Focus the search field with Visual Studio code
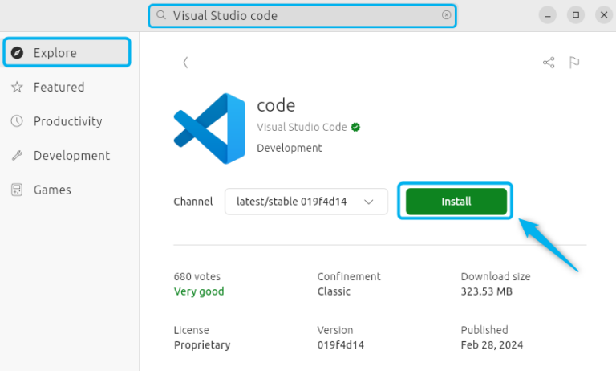 (302, 16)
